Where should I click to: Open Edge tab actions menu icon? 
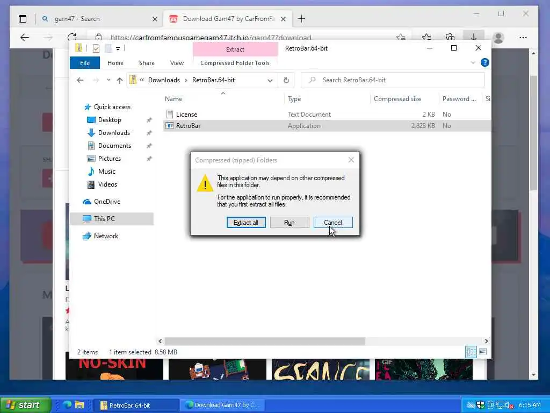pyautogui.click(x=23, y=19)
